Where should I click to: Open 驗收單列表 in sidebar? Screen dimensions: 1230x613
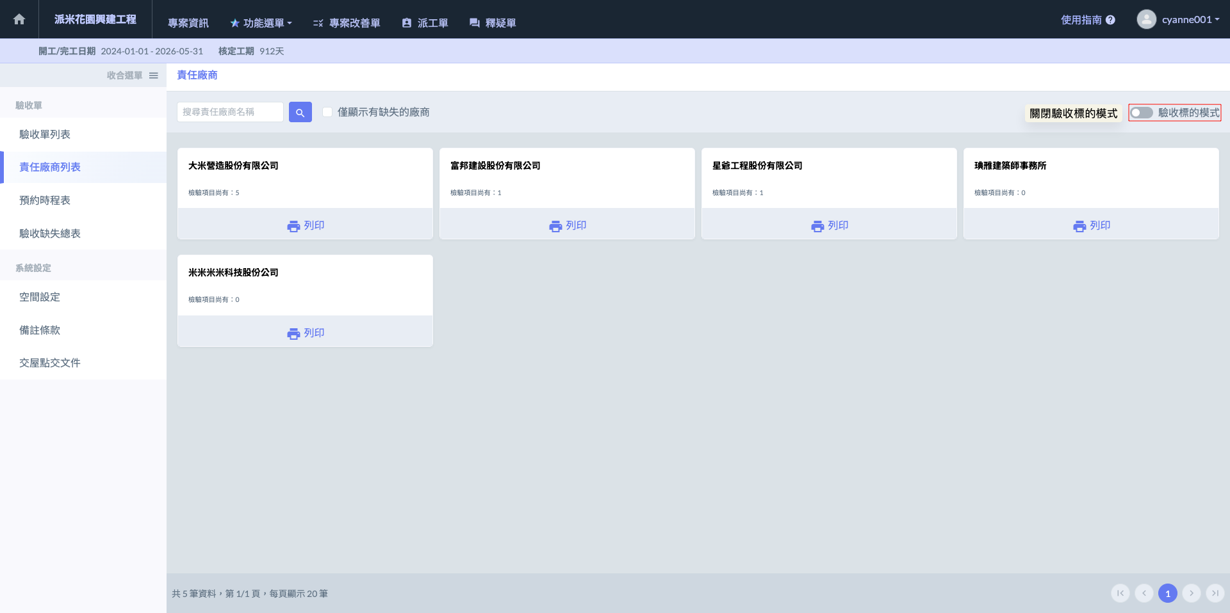click(45, 134)
